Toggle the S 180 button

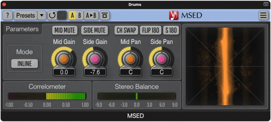(171, 30)
